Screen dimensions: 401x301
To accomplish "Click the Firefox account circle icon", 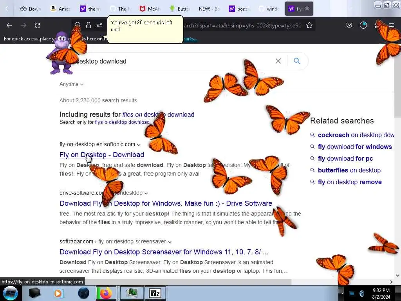I will tap(363, 25).
